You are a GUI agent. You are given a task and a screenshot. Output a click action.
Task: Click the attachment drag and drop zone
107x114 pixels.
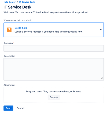tap(54, 95)
